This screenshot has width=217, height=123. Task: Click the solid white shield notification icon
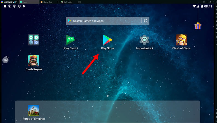click(5, 6)
